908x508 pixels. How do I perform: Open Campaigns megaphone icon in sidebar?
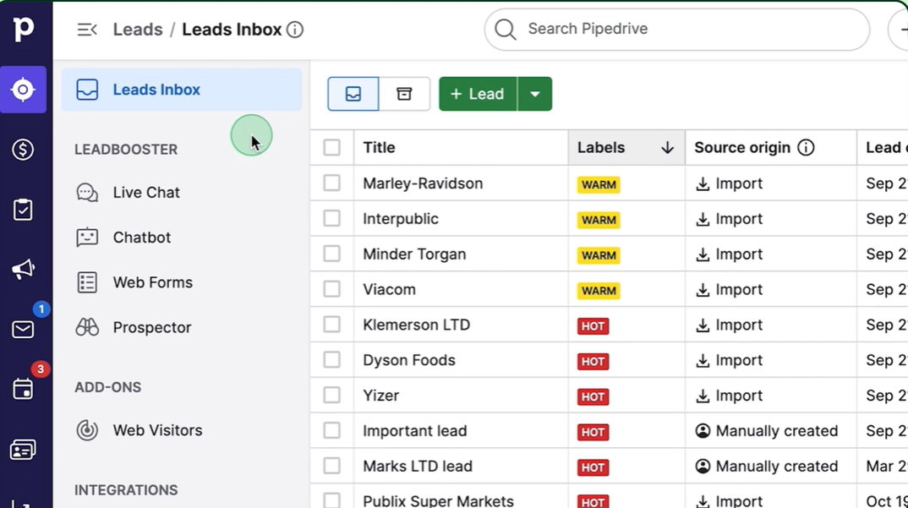point(23,270)
